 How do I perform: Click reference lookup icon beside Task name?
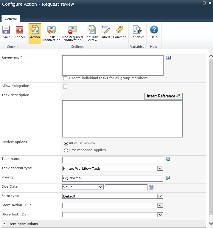pyautogui.click(x=168, y=159)
